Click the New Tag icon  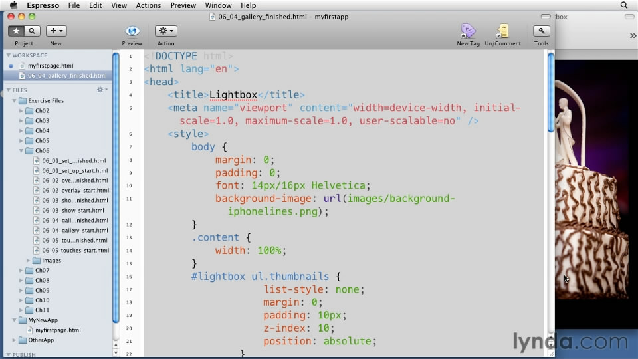(468, 31)
